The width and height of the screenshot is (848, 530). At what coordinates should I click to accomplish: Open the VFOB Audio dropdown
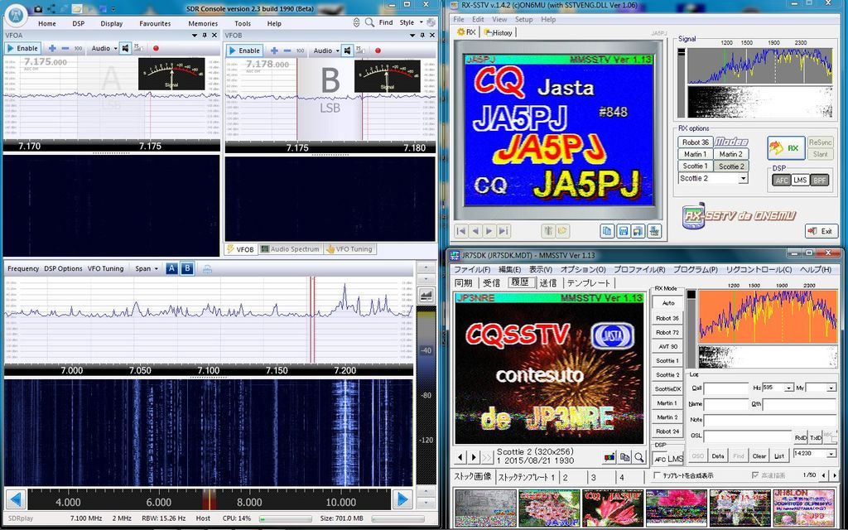tap(326, 51)
